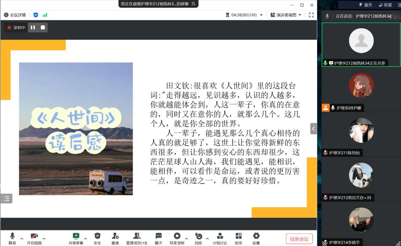Screen dimensions: 401x246
Task: Expand the meeting timer dropdown arrow
Action: click(x=261, y=15)
